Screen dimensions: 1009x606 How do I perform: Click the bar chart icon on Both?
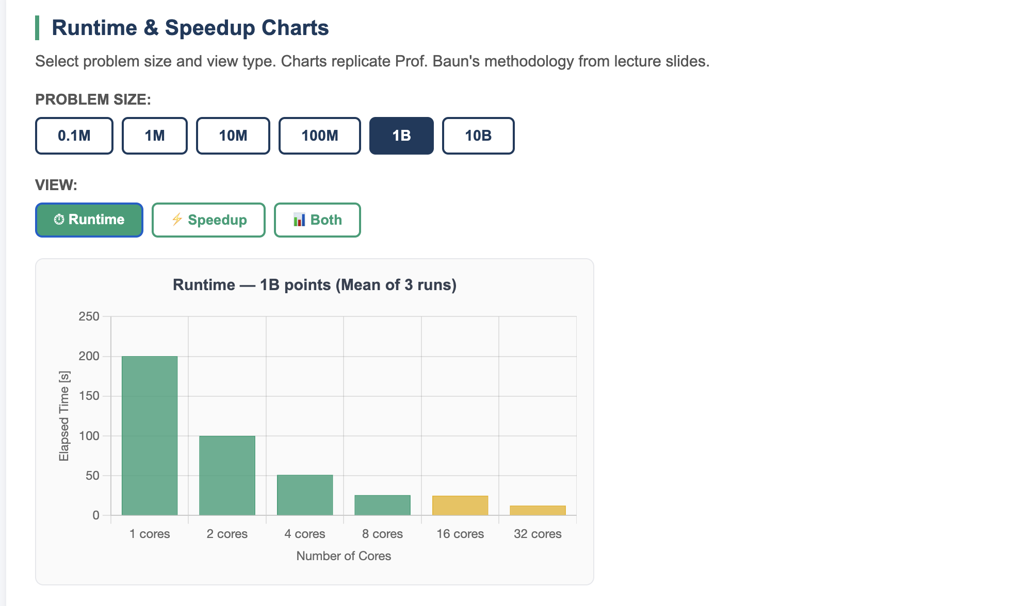point(299,220)
